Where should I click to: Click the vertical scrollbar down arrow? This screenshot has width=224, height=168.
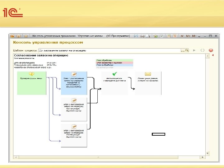(x=208, y=153)
